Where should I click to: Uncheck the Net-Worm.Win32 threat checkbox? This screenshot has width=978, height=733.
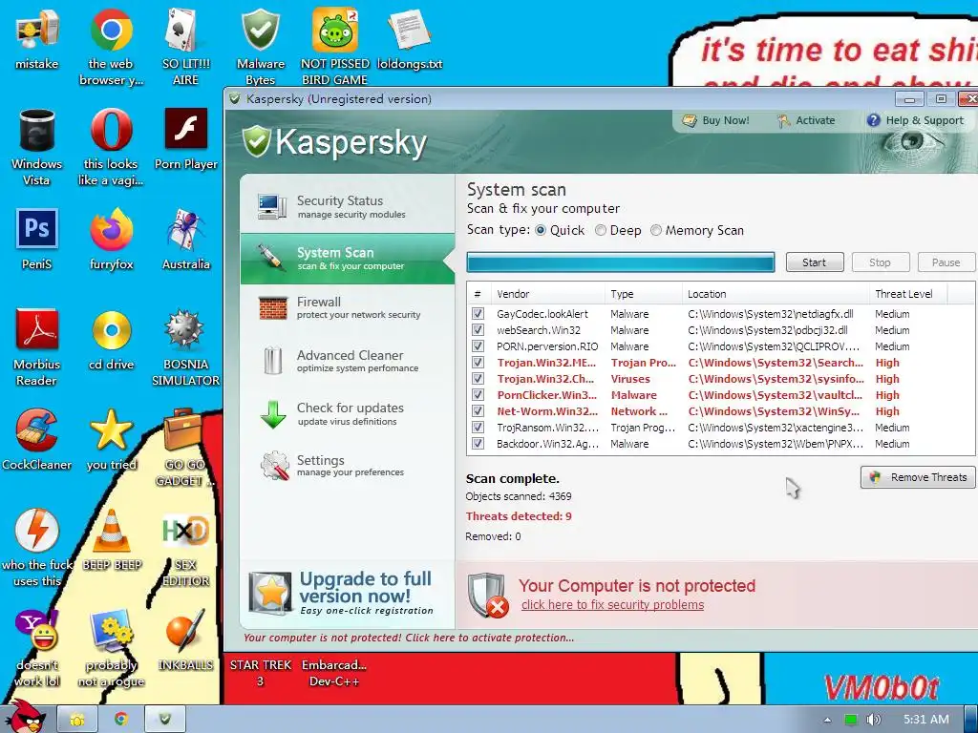(x=478, y=410)
